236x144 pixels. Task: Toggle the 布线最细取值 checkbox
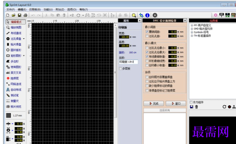147,57
